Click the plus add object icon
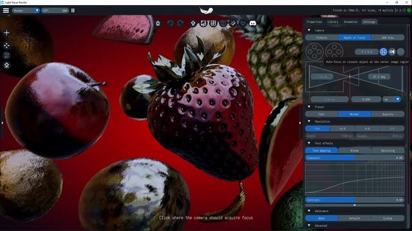The image size is (412, 231). click(6, 33)
